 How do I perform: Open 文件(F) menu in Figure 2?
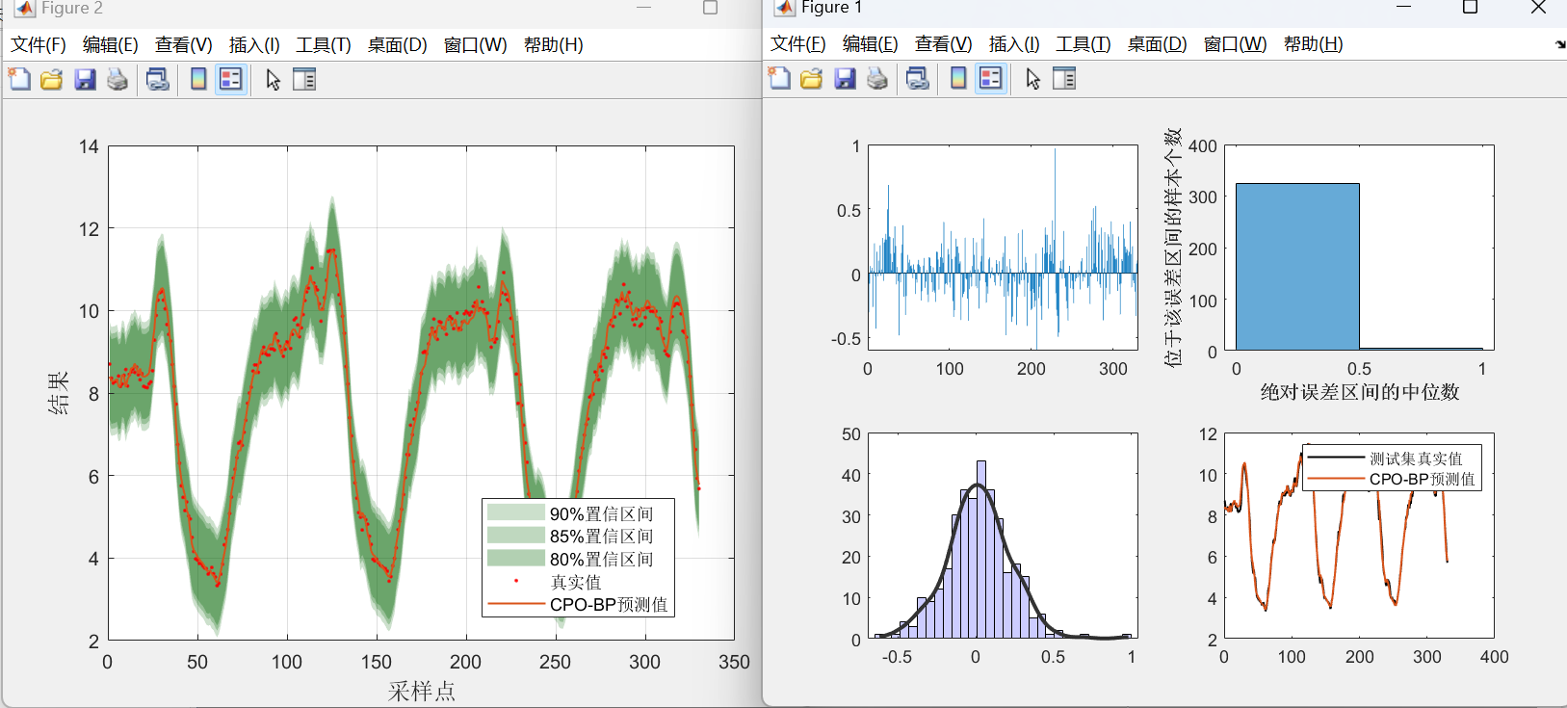(x=39, y=45)
